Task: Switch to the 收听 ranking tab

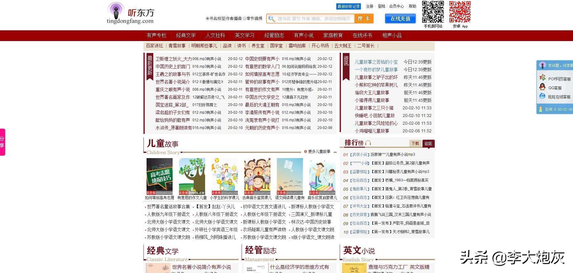Action: pos(428,143)
